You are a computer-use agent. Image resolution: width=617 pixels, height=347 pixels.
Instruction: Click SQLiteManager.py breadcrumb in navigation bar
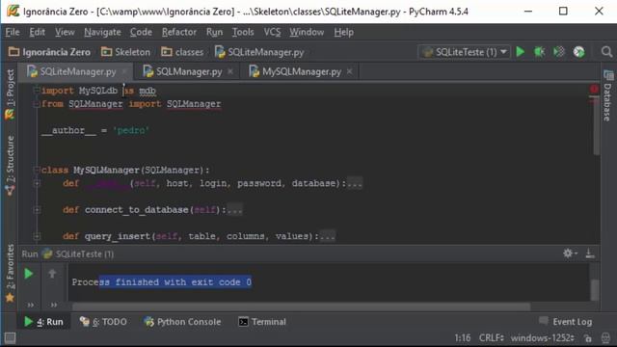[259, 52]
